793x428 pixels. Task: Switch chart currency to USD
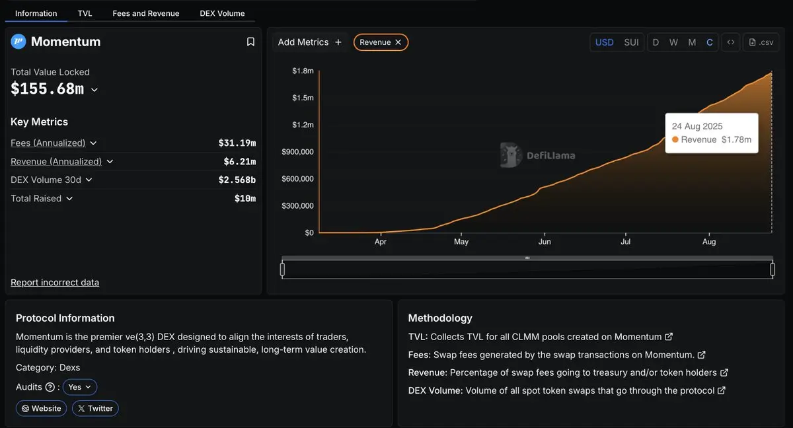[x=605, y=42]
